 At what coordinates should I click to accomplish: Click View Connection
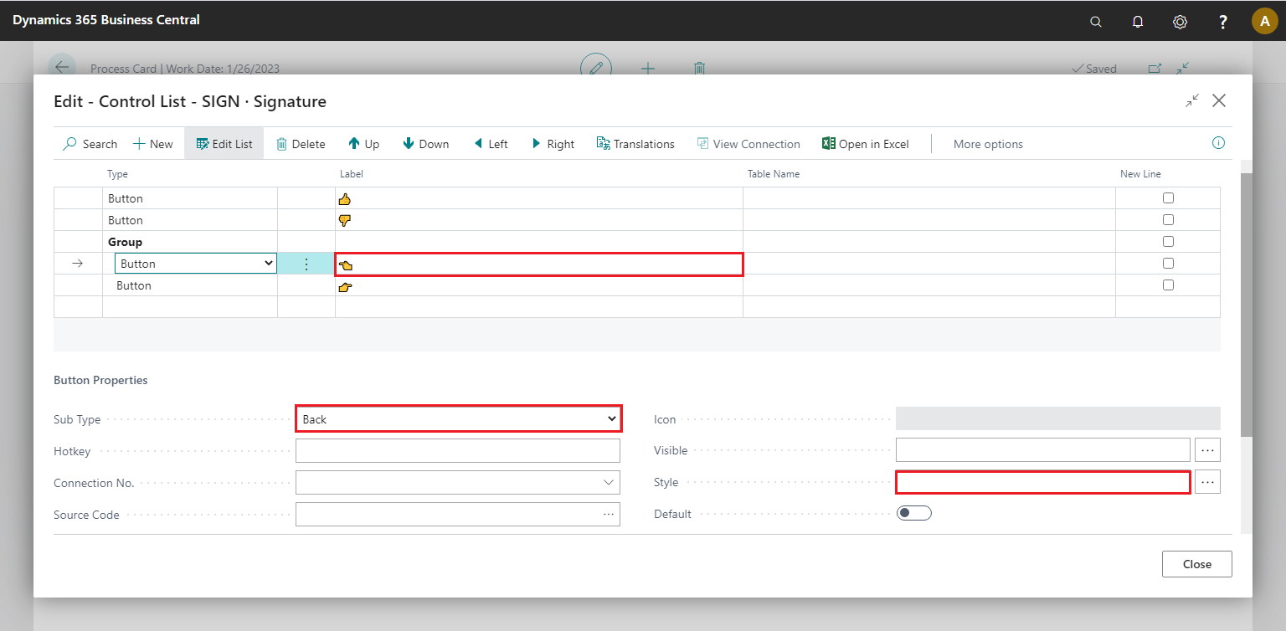748,144
